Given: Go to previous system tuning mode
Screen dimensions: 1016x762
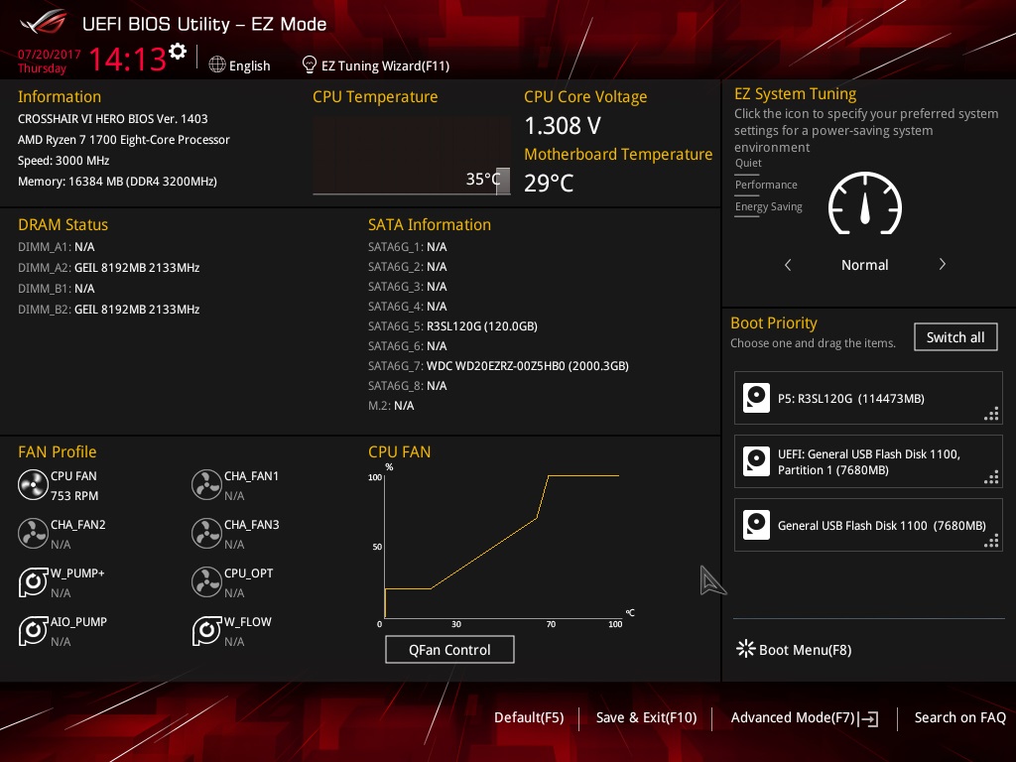Looking at the screenshot, I should tap(788, 264).
